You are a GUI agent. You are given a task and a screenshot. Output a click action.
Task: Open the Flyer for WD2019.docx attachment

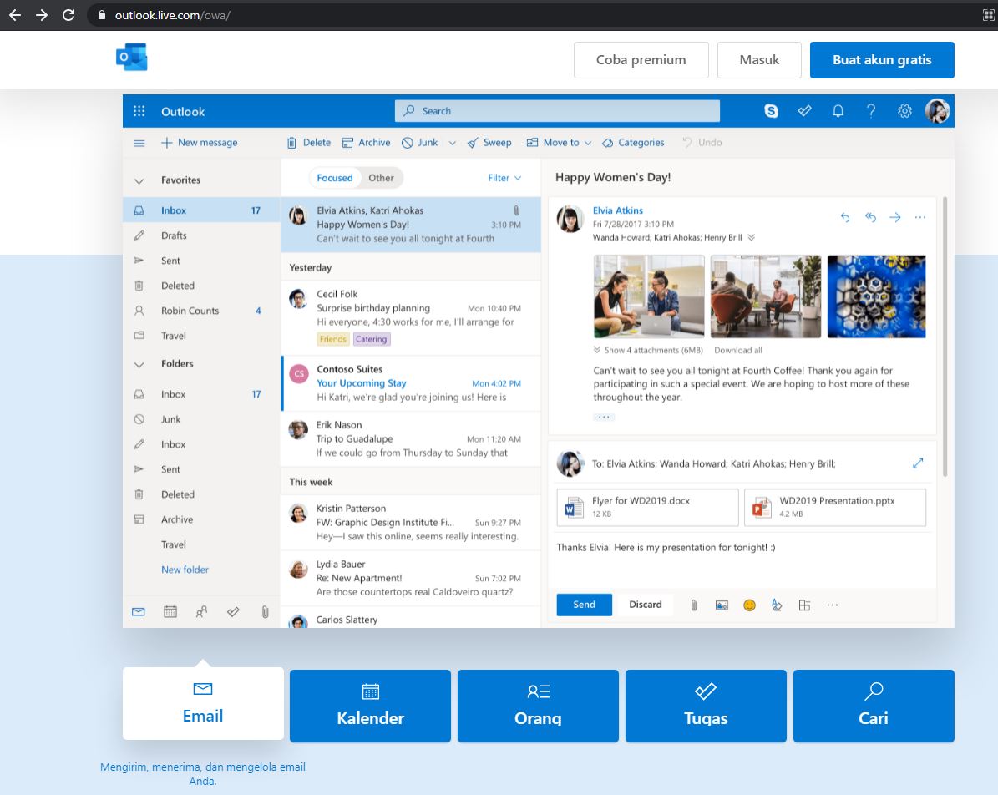(647, 507)
